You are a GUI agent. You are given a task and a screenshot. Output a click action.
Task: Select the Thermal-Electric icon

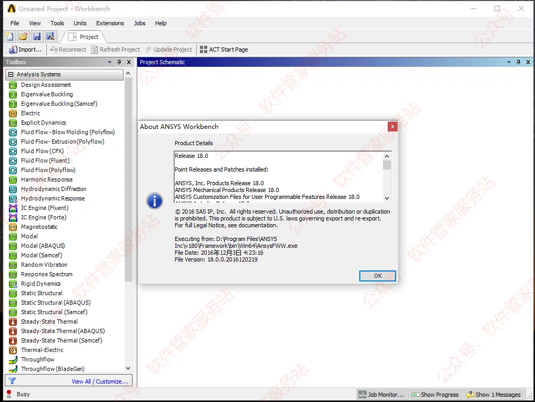coord(13,350)
